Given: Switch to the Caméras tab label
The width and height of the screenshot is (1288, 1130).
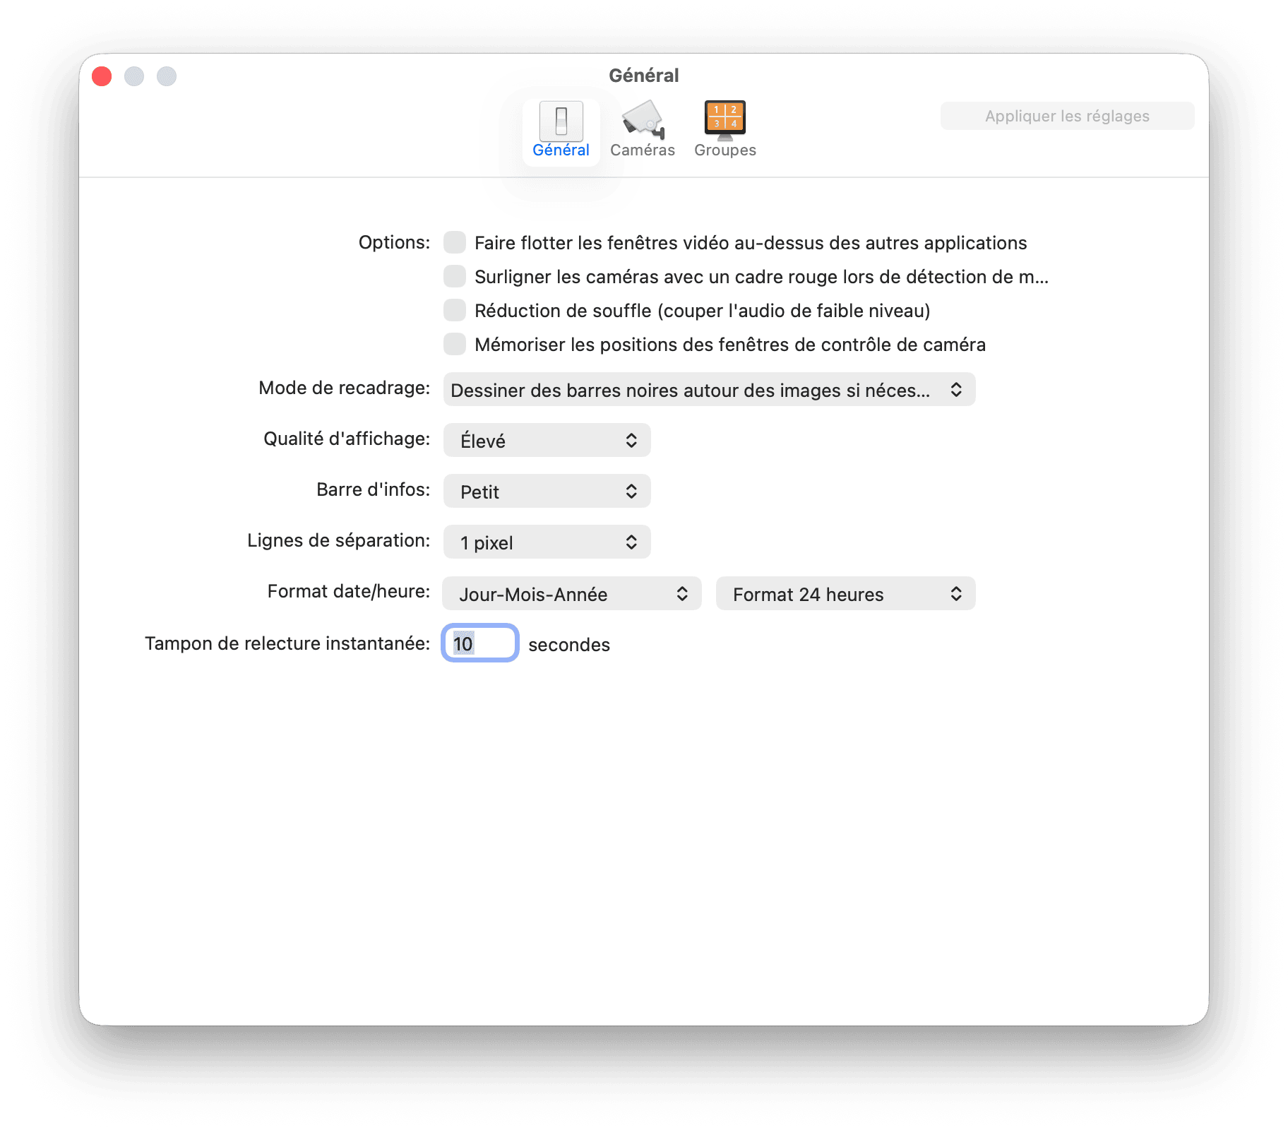Looking at the screenshot, I should (x=643, y=150).
